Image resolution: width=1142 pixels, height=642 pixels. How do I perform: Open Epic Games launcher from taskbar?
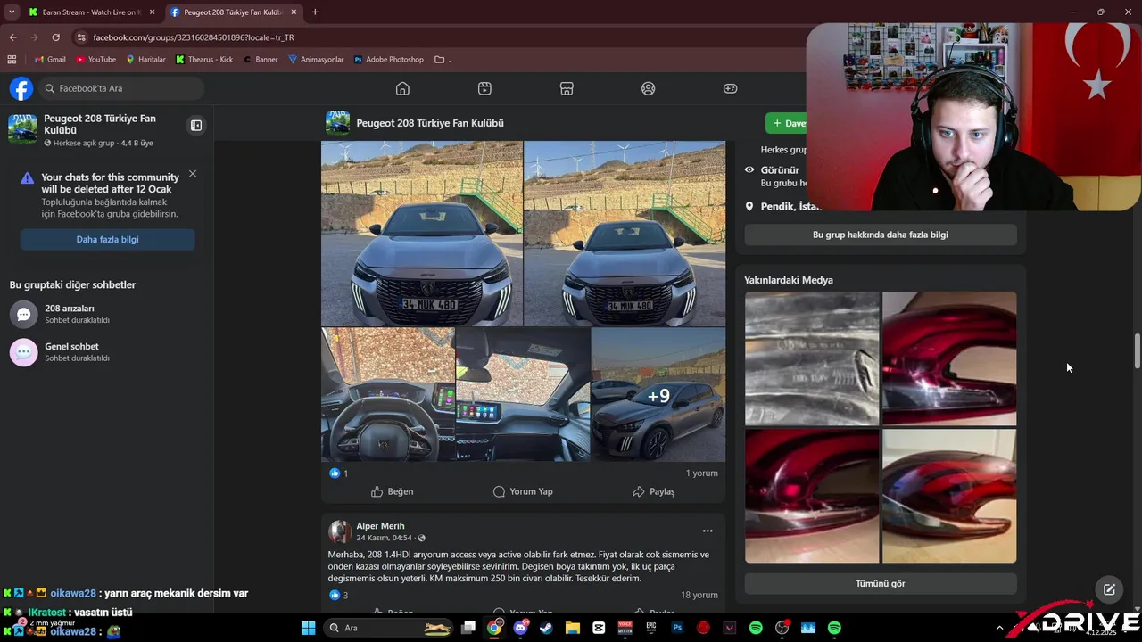pyautogui.click(x=651, y=628)
